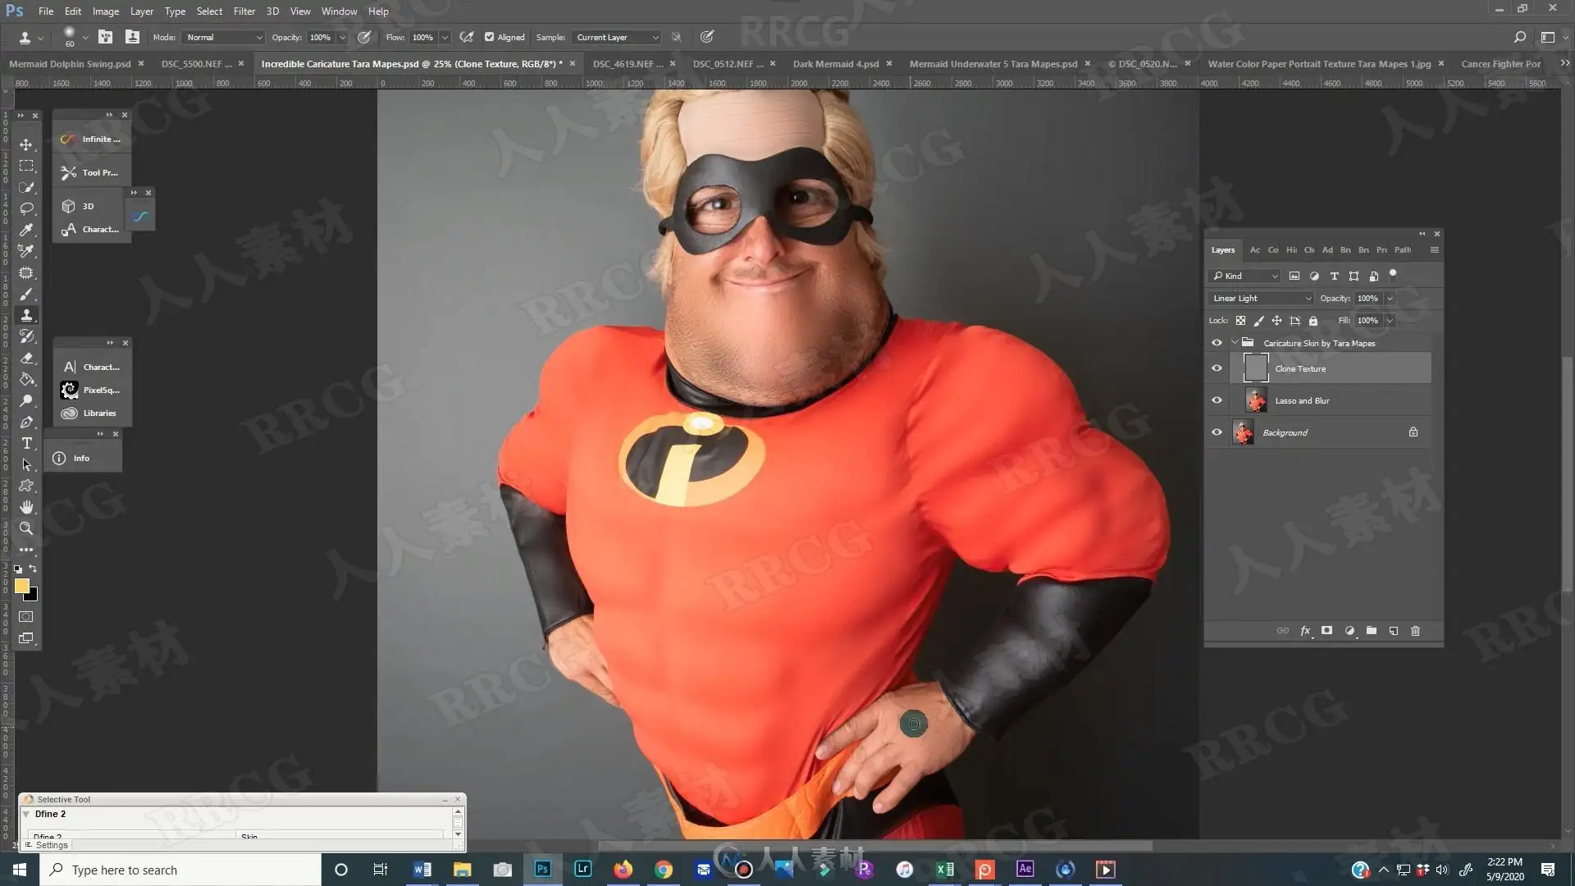Collapse the Caricature Skin group

[x=1235, y=343]
